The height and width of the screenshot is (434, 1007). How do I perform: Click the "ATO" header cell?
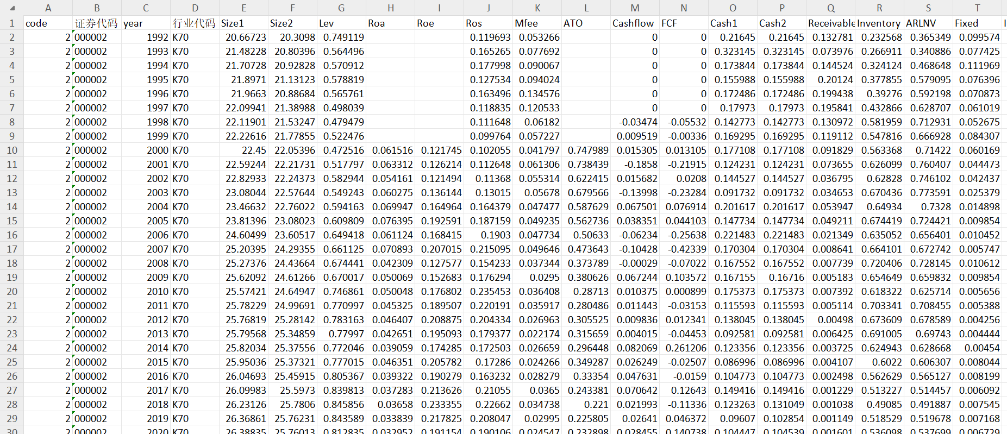click(586, 23)
